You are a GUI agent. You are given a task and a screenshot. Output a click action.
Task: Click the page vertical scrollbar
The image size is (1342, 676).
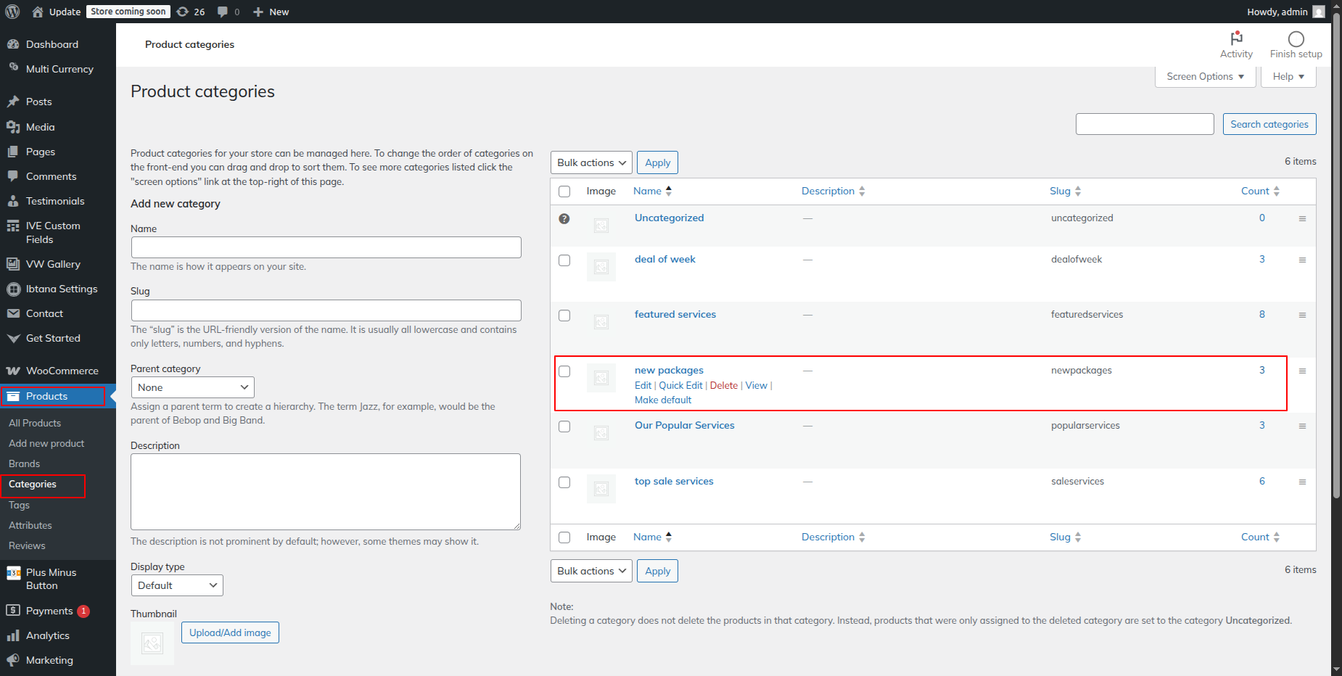(1336, 290)
